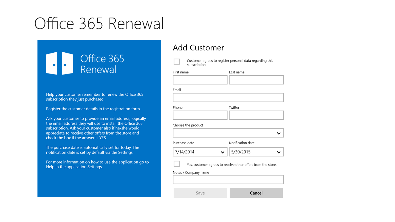Click 'Yes, customer agrees to receive' label text
395x222 pixels.
232,165
